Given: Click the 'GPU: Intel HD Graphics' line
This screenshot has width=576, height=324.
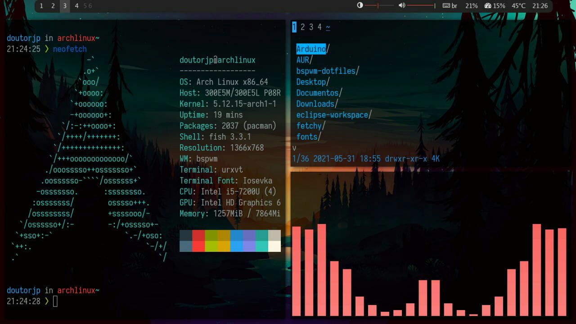Looking at the screenshot, I should pos(230,203).
